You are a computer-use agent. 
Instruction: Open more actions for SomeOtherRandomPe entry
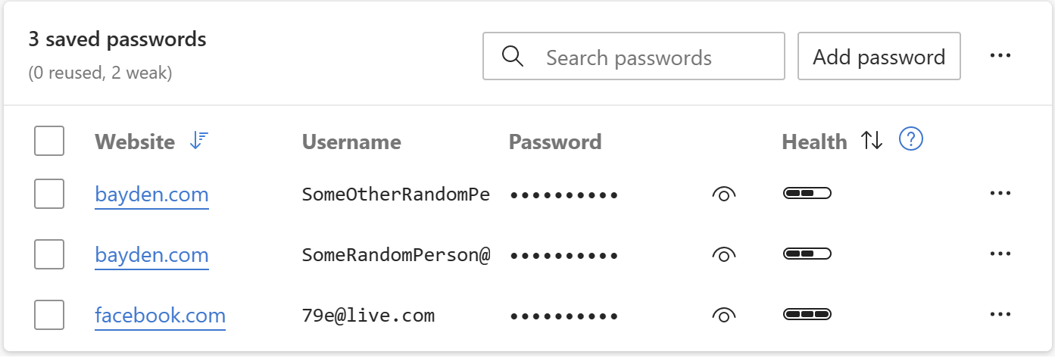coord(1000,194)
